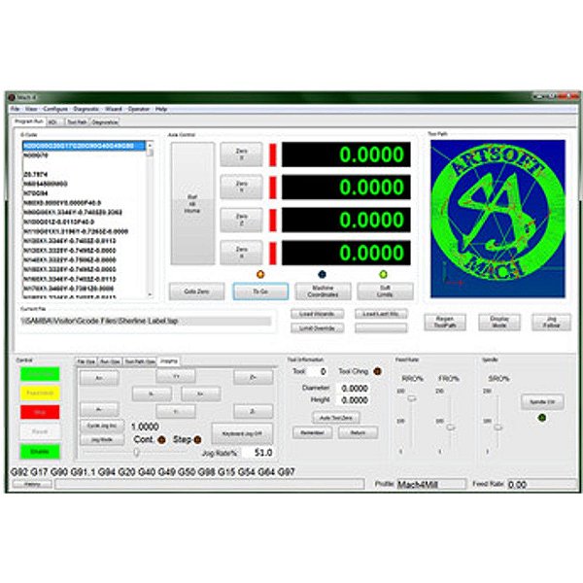
Task: Click the green Cycle Start button
Action: tap(39, 373)
